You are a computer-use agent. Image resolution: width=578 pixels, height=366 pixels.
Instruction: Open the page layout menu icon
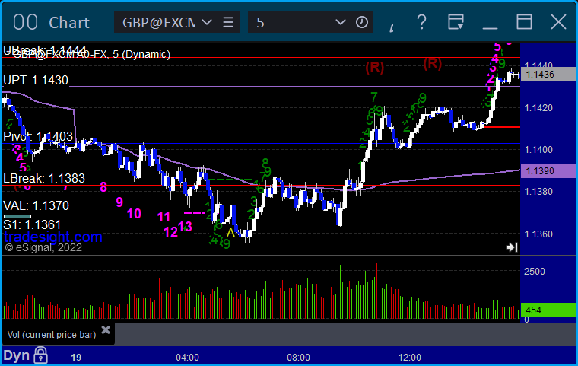pyautogui.click(x=456, y=22)
